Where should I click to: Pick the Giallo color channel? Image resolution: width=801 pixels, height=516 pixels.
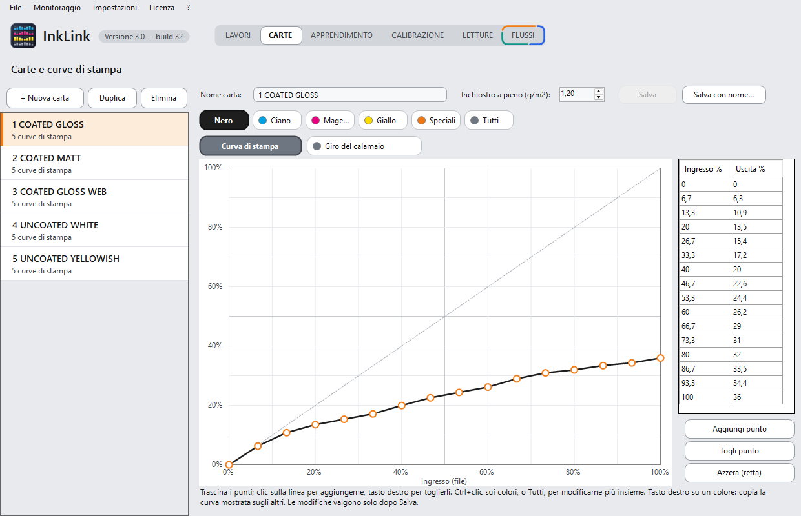[383, 120]
